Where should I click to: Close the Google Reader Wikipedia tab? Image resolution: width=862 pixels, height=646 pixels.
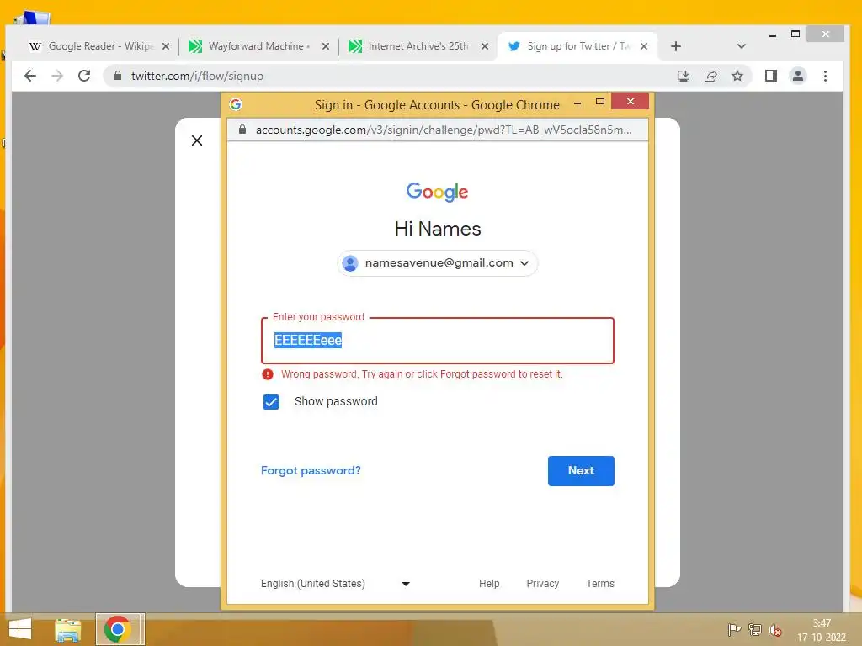tap(166, 47)
